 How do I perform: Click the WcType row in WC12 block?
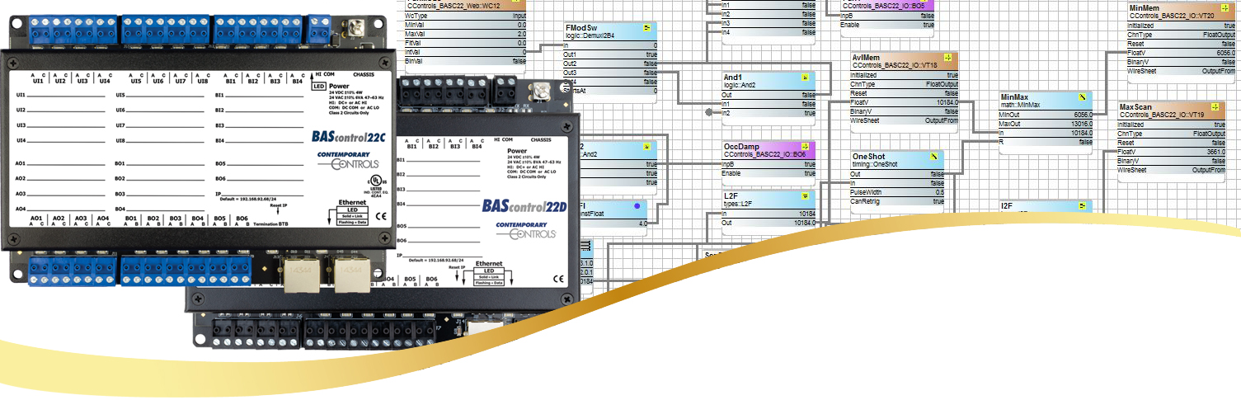coord(466,16)
